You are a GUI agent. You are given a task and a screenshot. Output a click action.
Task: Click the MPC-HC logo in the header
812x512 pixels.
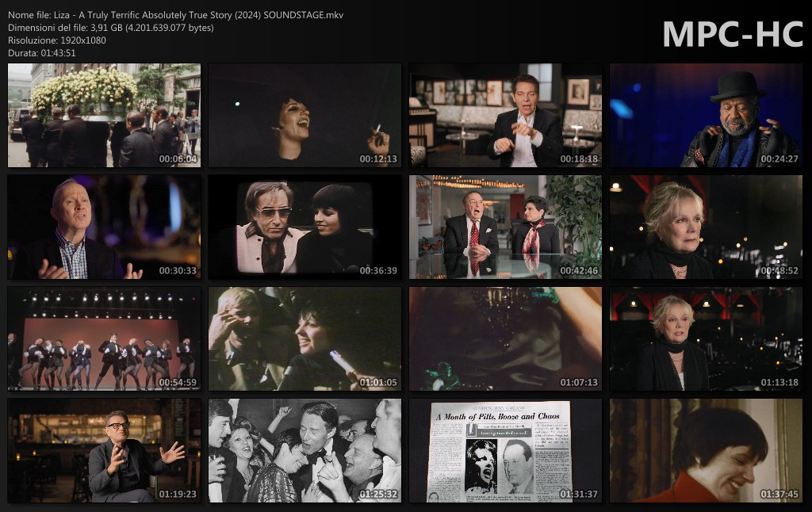point(732,33)
